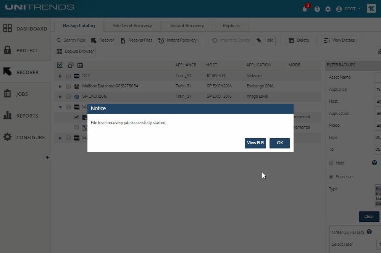381x253 pixels.
Task: Expand the SP-EXCH2016 row
Action: pos(60,97)
